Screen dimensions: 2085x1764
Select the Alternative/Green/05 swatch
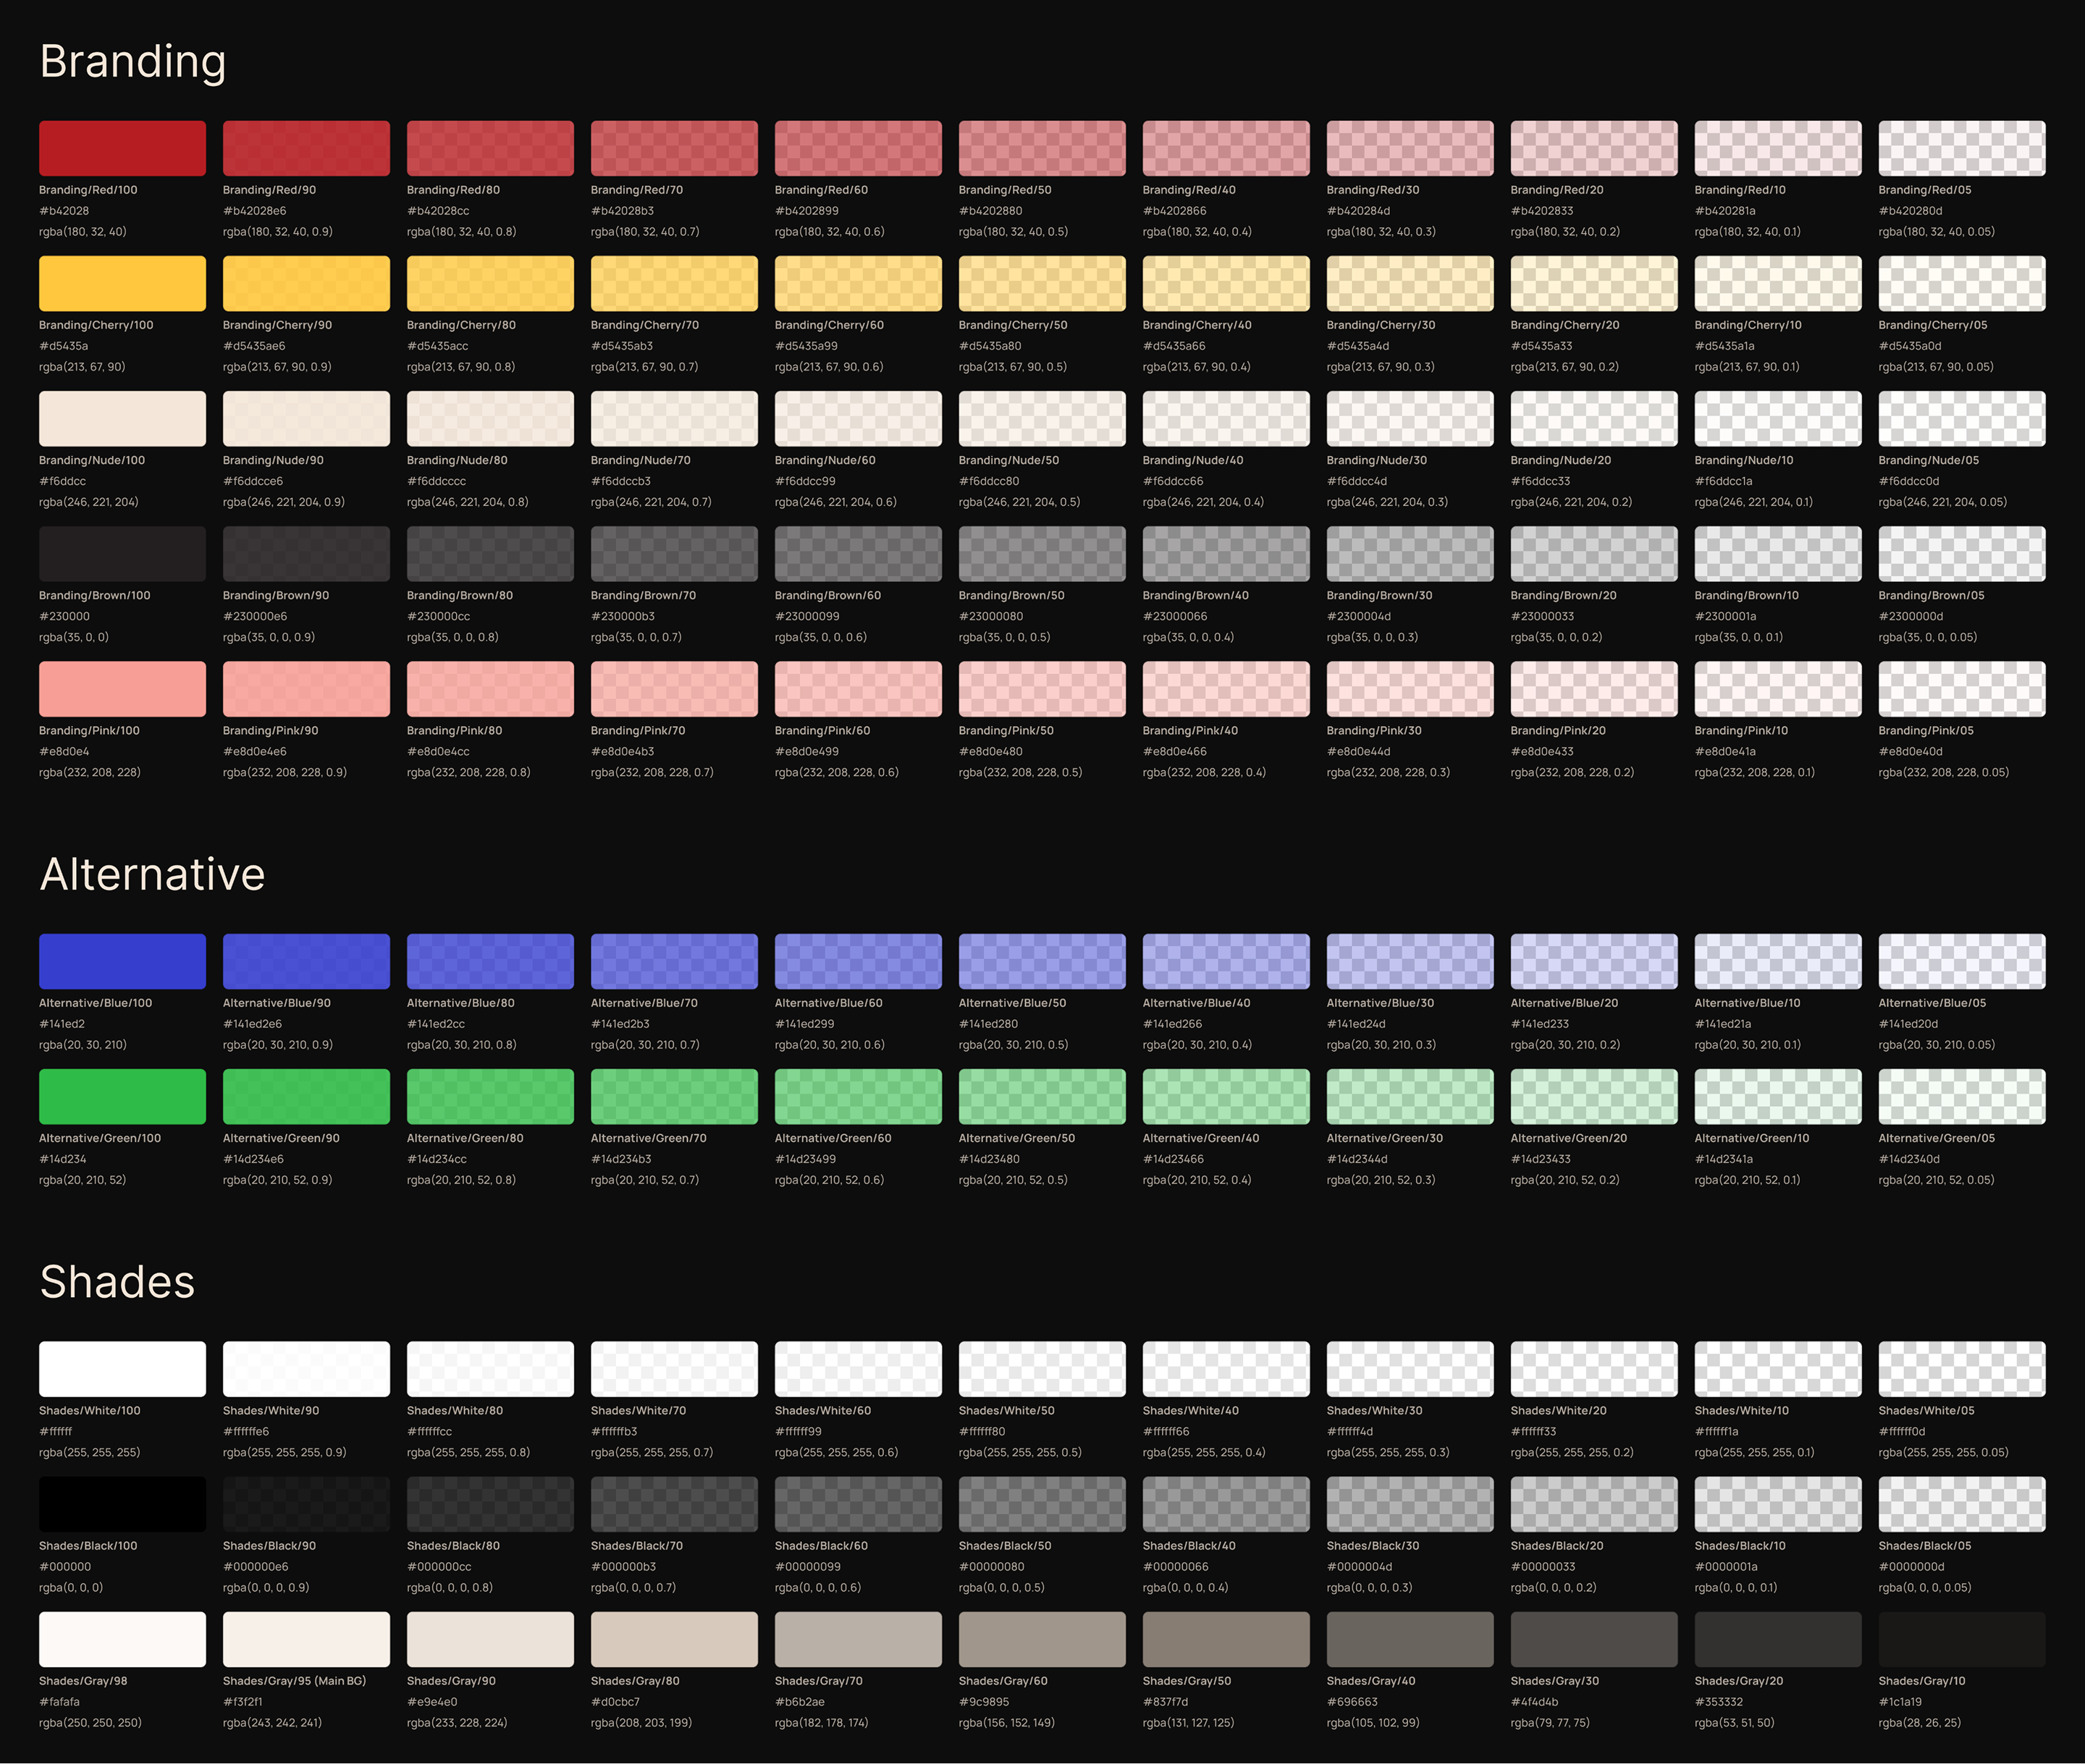pyautogui.click(x=1961, y=1096)
